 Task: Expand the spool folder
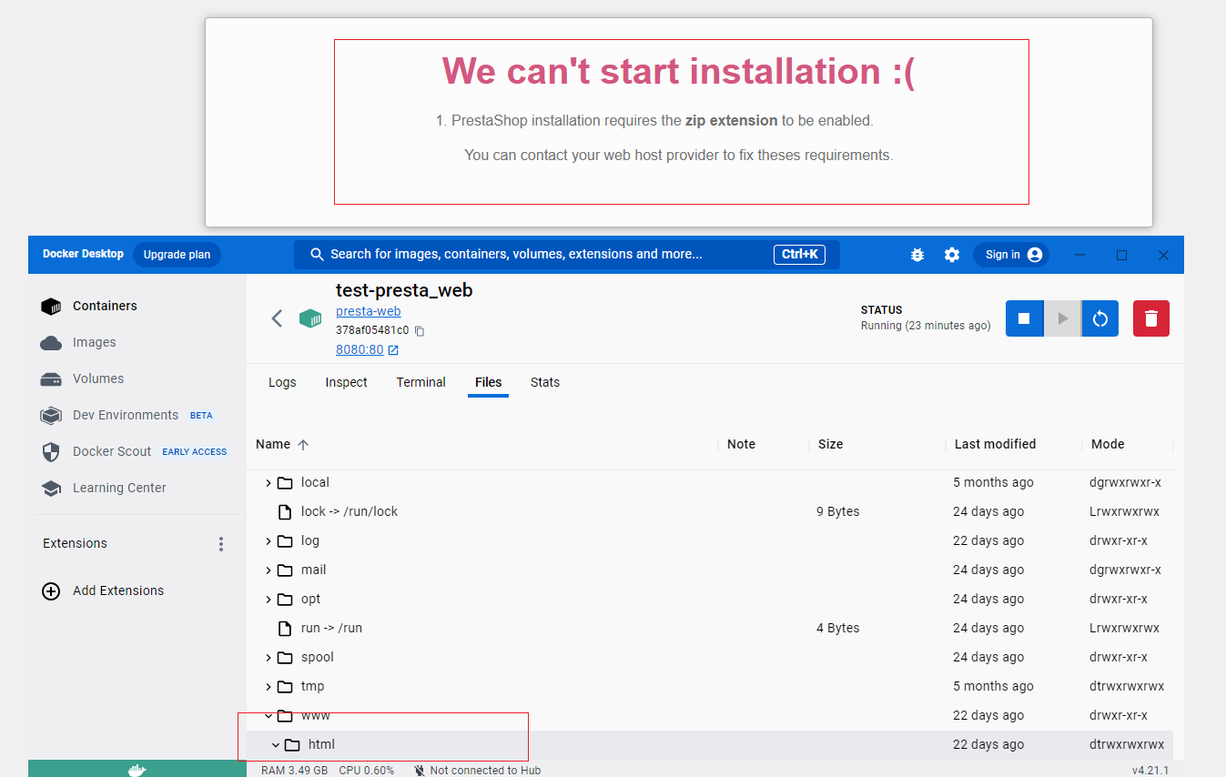(x=269, y=658)
